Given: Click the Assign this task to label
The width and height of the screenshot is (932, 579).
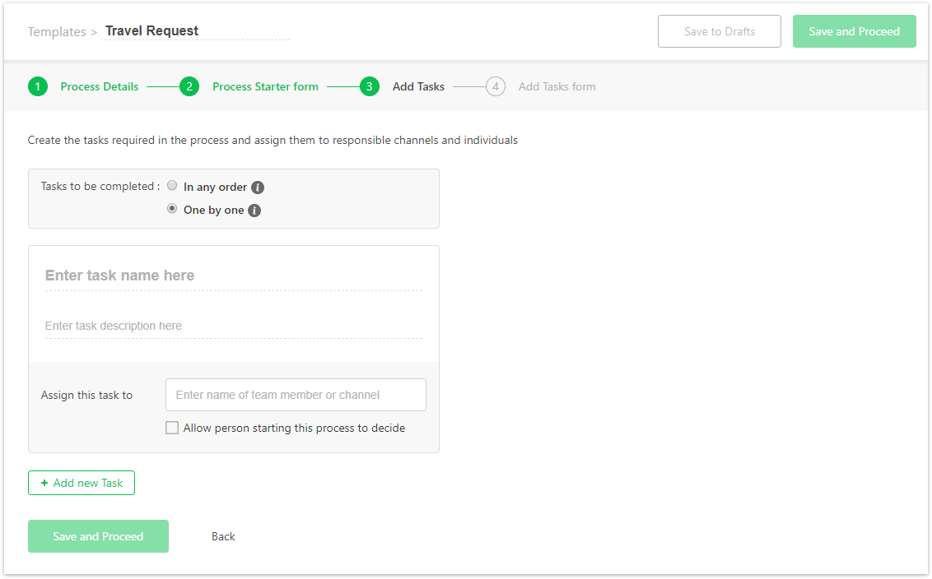Looking at the screenshot, I should pyautogui.click(x=86, y=396).
